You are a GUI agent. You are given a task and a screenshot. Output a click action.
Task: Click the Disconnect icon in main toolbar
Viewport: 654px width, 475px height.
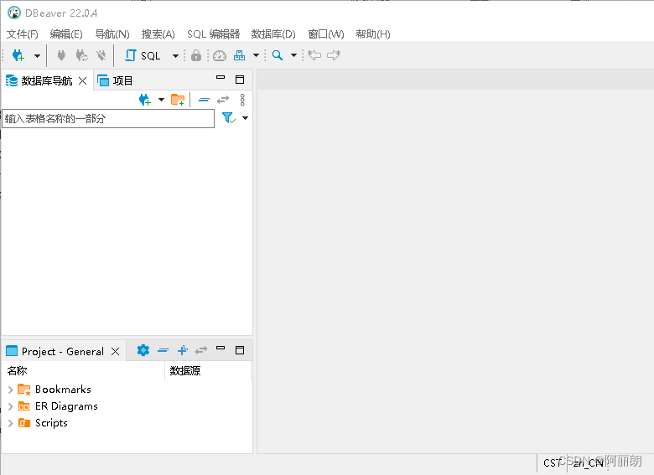101,55
